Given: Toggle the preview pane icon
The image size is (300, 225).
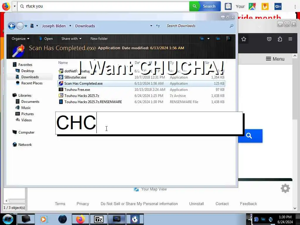Looking at the screenshot, I should pos(218,39).
